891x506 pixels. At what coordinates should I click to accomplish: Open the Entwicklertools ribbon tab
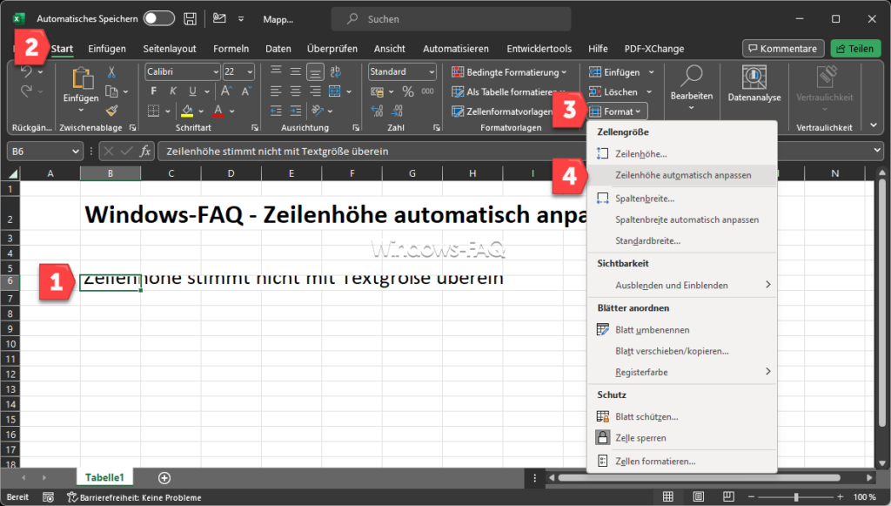tap(539, 48)
